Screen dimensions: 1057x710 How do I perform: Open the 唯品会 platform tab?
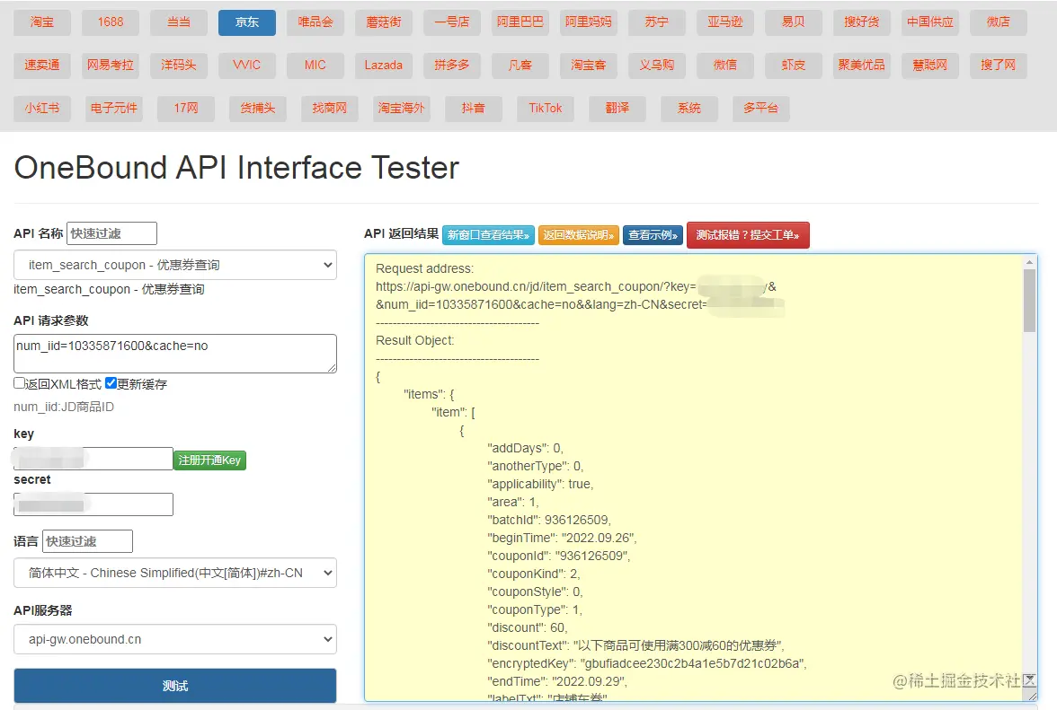pos(315,22)
